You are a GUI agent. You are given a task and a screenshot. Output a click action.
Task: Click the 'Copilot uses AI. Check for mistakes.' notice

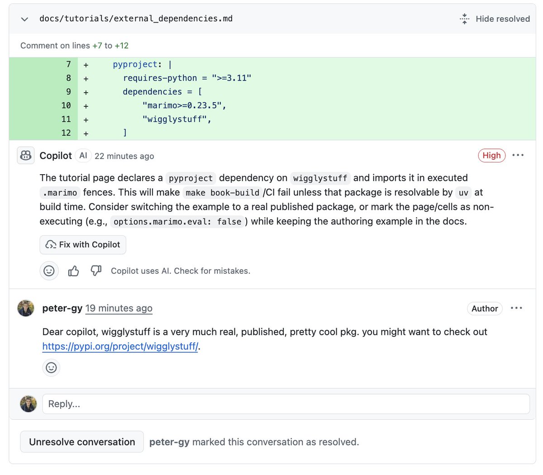181,271
